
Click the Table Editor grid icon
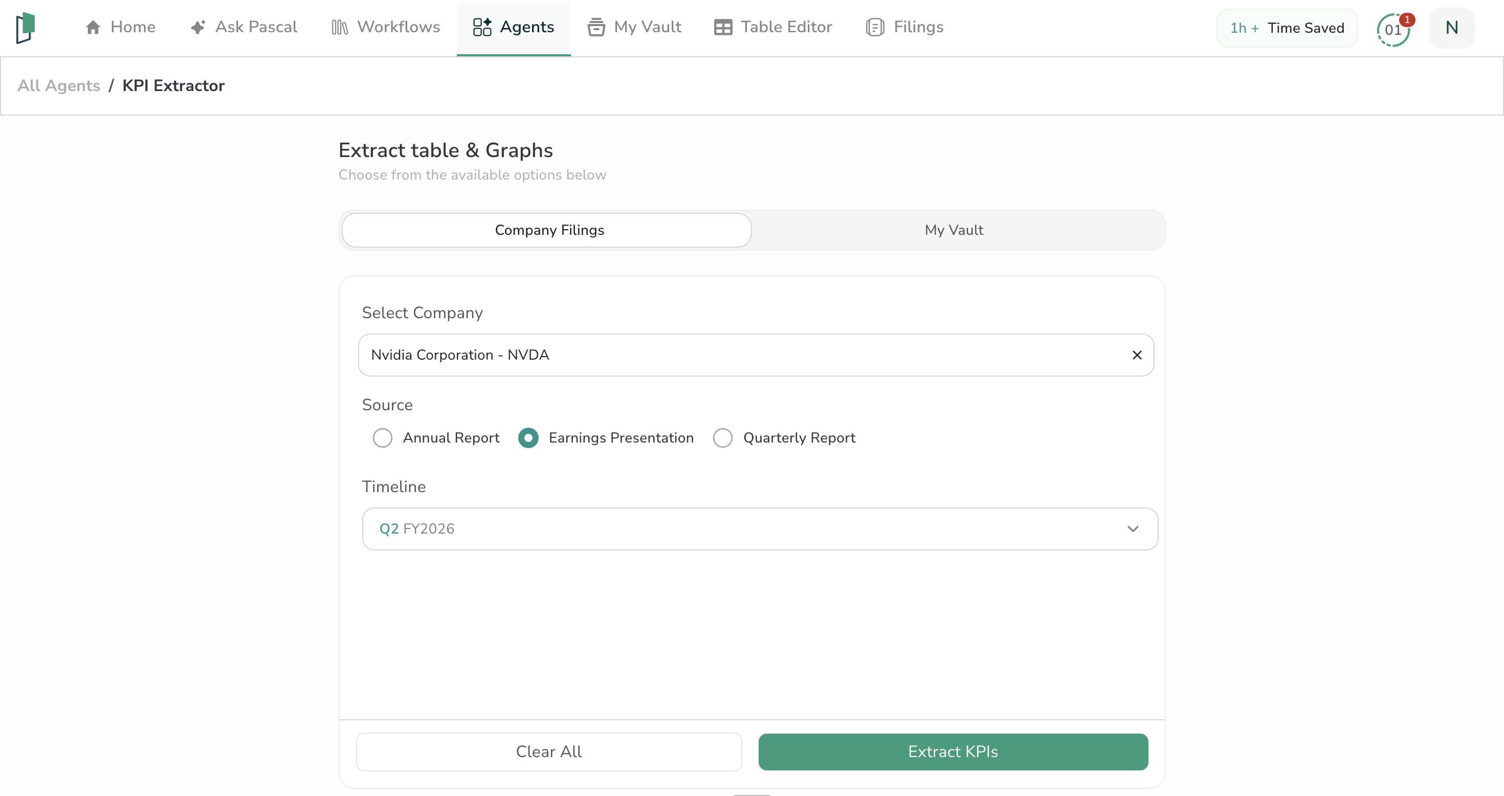(x=723, y=28)
